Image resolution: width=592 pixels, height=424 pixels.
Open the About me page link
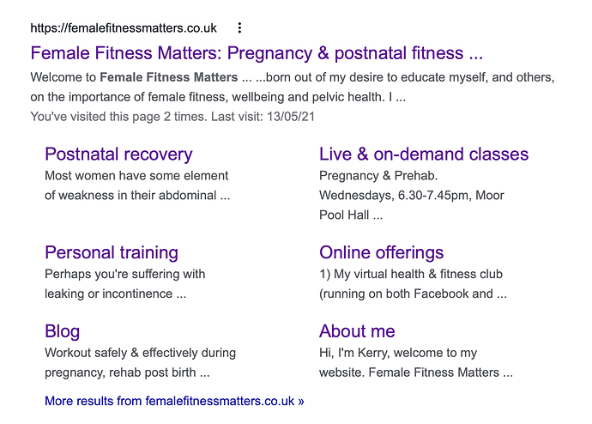point(357,331)
